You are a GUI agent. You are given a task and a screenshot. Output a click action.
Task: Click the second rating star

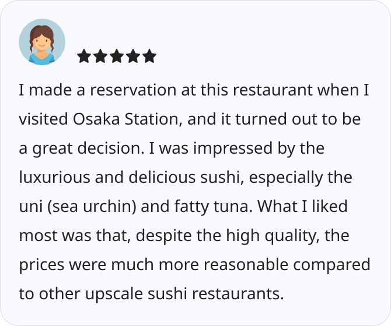pos(100,56)
